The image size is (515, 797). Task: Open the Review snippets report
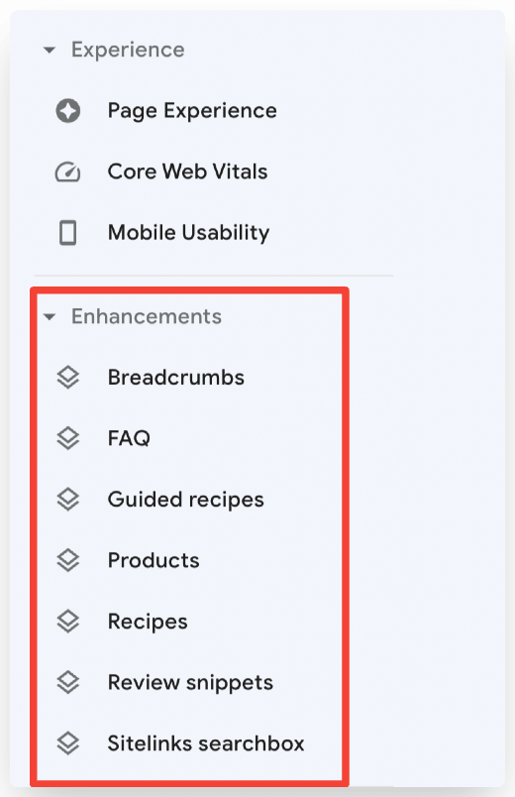[190, 682]
